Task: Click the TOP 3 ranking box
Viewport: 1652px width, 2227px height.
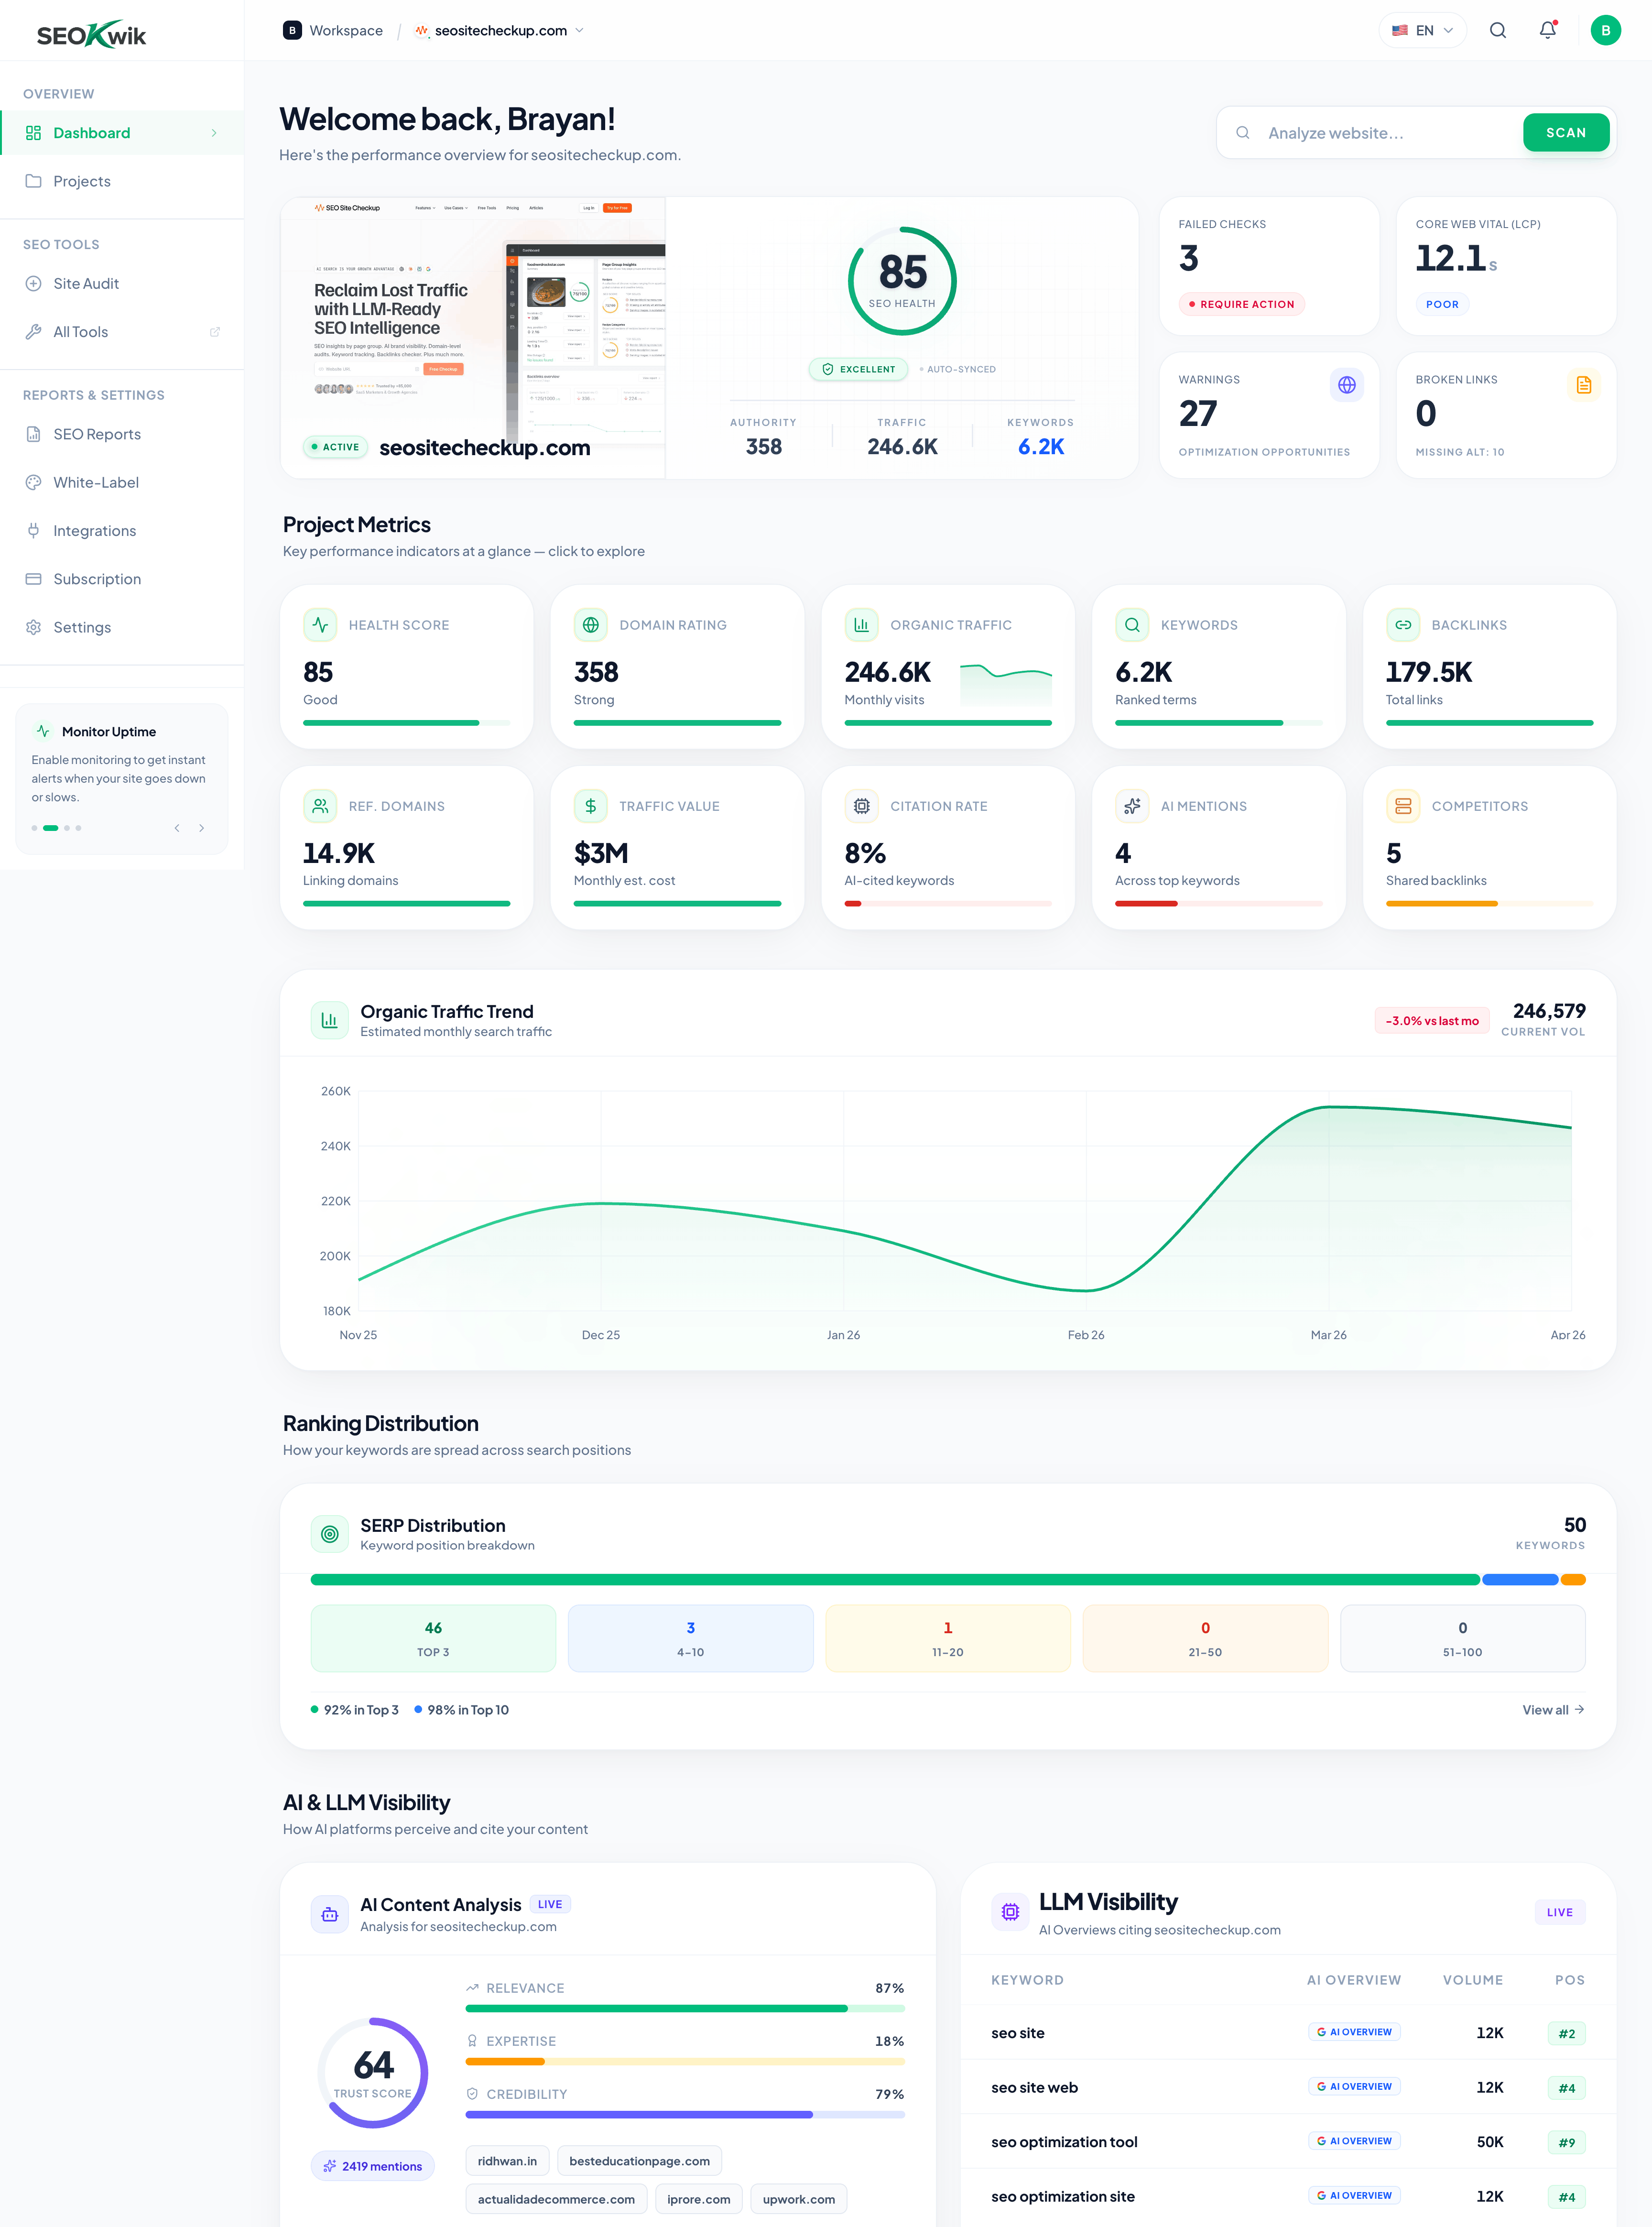Action: [433, 1638]
